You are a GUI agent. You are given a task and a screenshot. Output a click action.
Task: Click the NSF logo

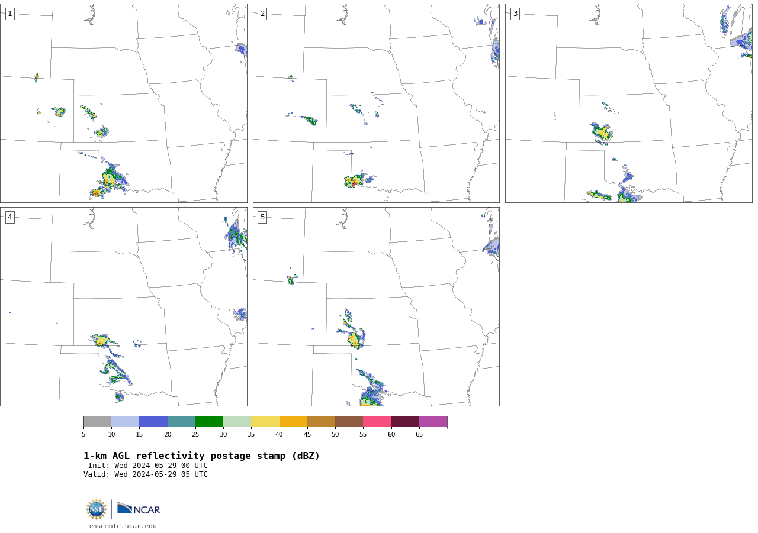(x=97, y=509)
